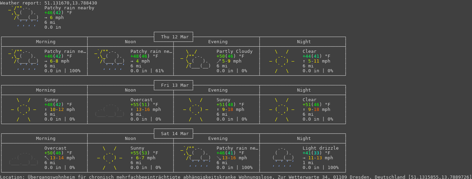Image resolution: width=472 pixels, height=179 pixels.
Task: Click the Location address line at bottom
Action: [236, 177]
